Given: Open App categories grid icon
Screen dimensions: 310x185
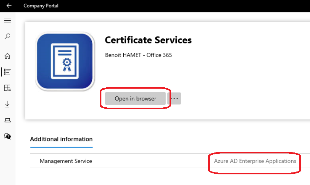Looking at the screenshot, I should [7, 88].
